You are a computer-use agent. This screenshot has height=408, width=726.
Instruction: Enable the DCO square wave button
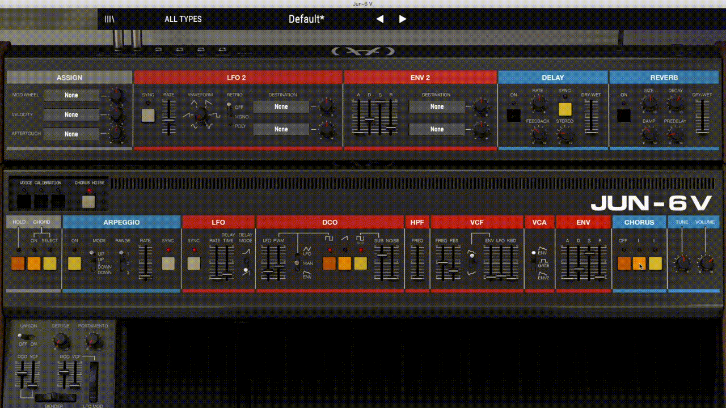coord(330,263)
